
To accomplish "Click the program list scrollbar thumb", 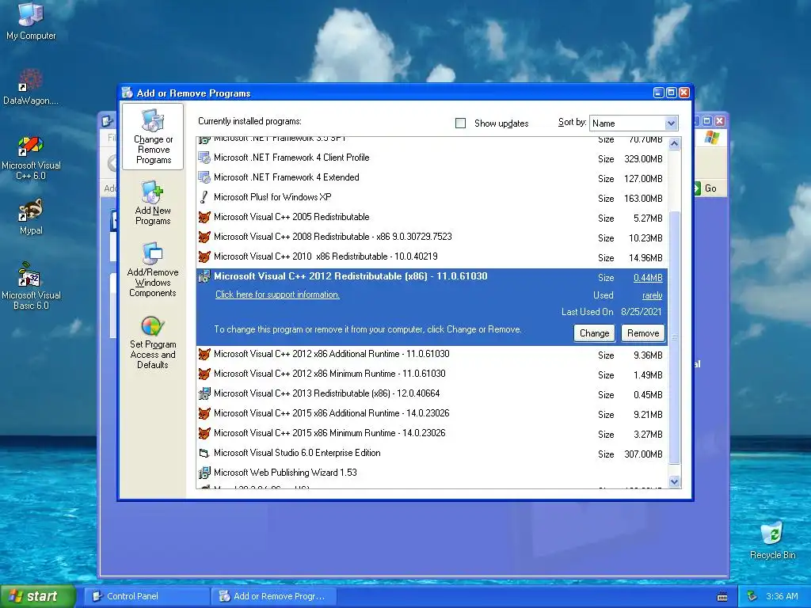I will click(x=675, y=337).
